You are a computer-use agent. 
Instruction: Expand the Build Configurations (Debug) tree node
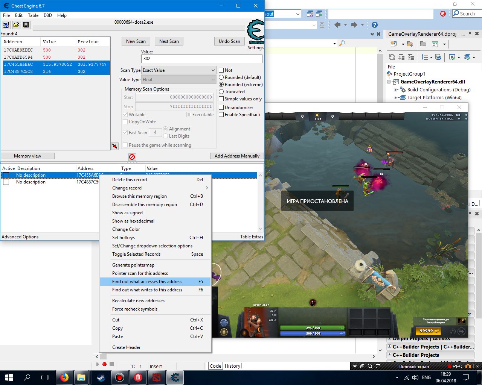tap(396, 90)
